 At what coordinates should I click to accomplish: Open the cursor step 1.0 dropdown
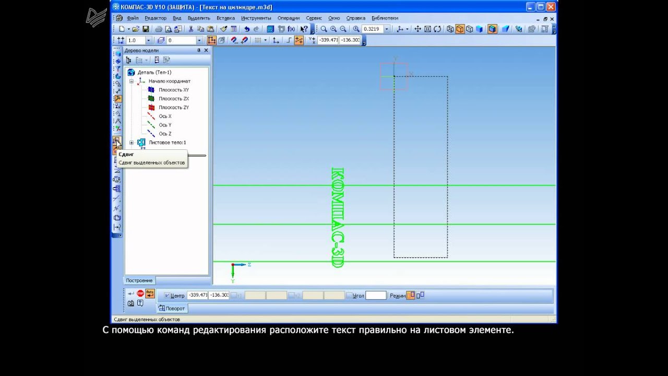point(148,40)
